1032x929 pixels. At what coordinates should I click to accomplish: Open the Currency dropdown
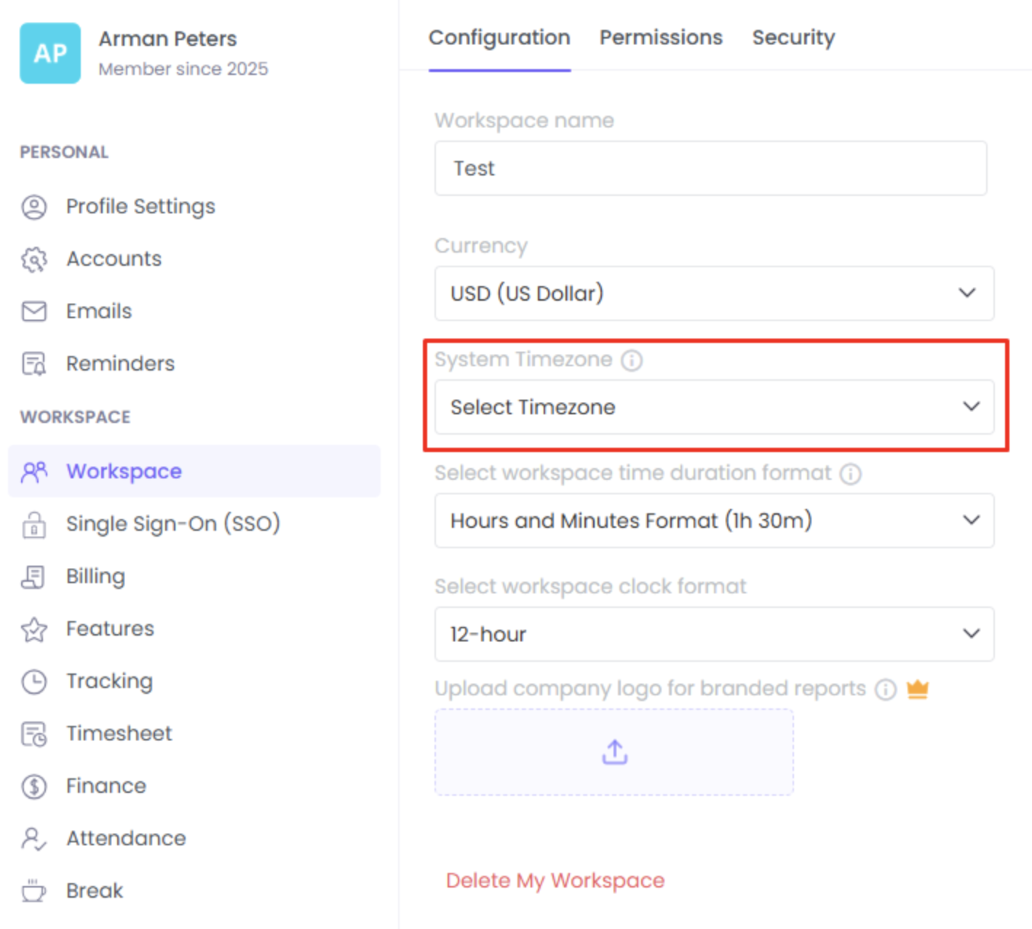[x=714, y=293]
